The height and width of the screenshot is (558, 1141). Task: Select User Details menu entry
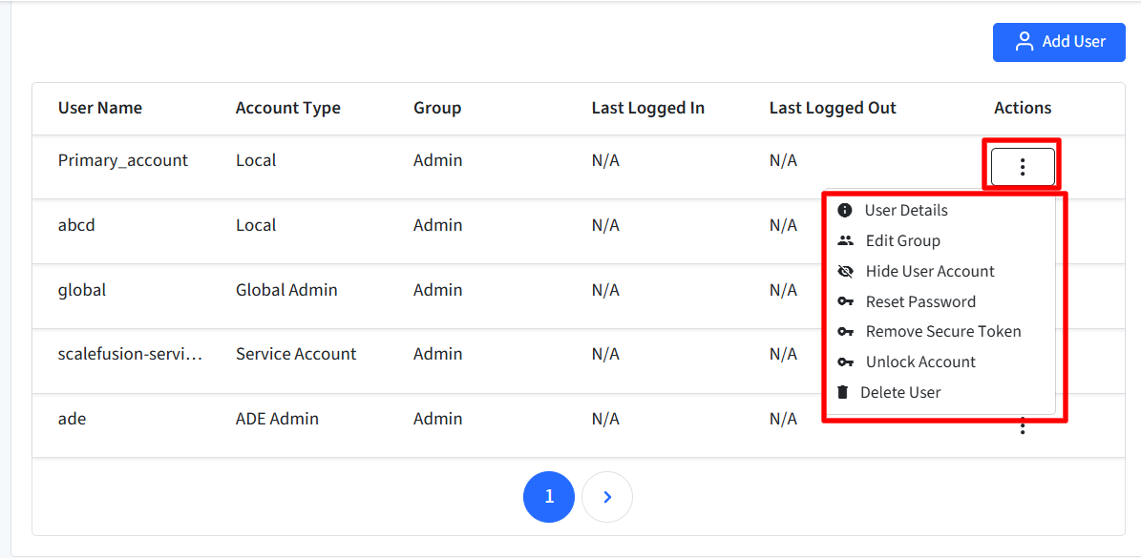click(x=905, y=211)
